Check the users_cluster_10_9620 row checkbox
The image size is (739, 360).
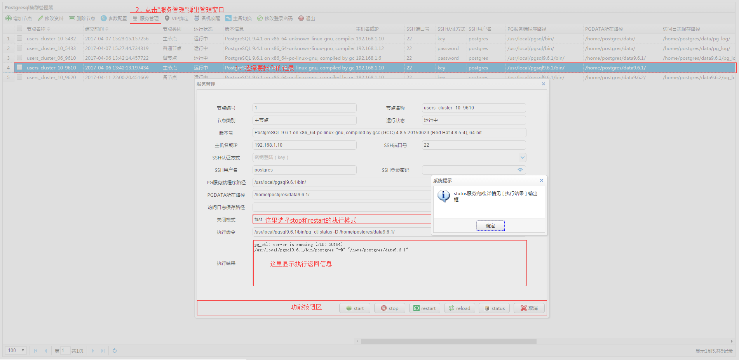(19, 77)
